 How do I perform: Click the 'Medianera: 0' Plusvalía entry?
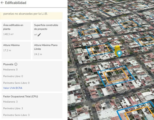pos(10,70)
